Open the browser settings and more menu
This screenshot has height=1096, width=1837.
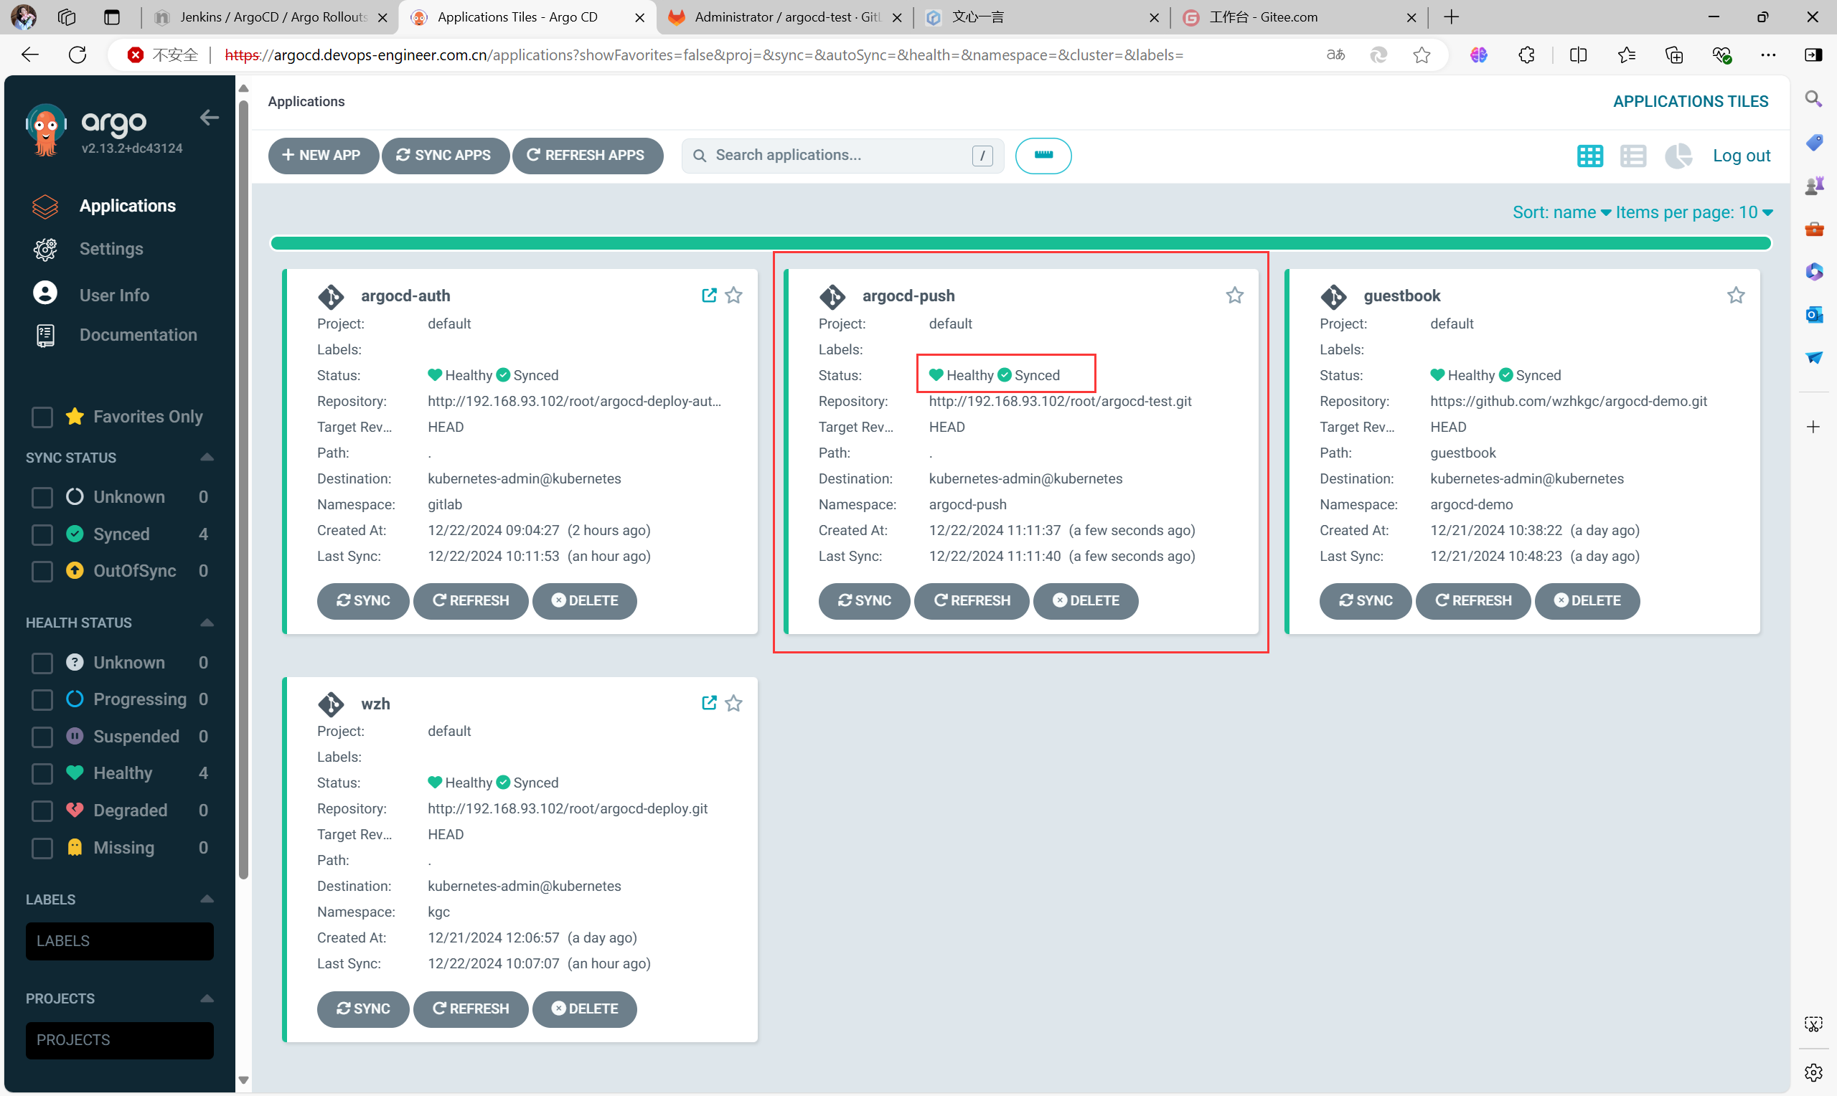pos(1767,55)
